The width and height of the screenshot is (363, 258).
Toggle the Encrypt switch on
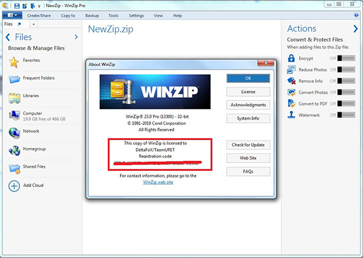coord(346,58)
